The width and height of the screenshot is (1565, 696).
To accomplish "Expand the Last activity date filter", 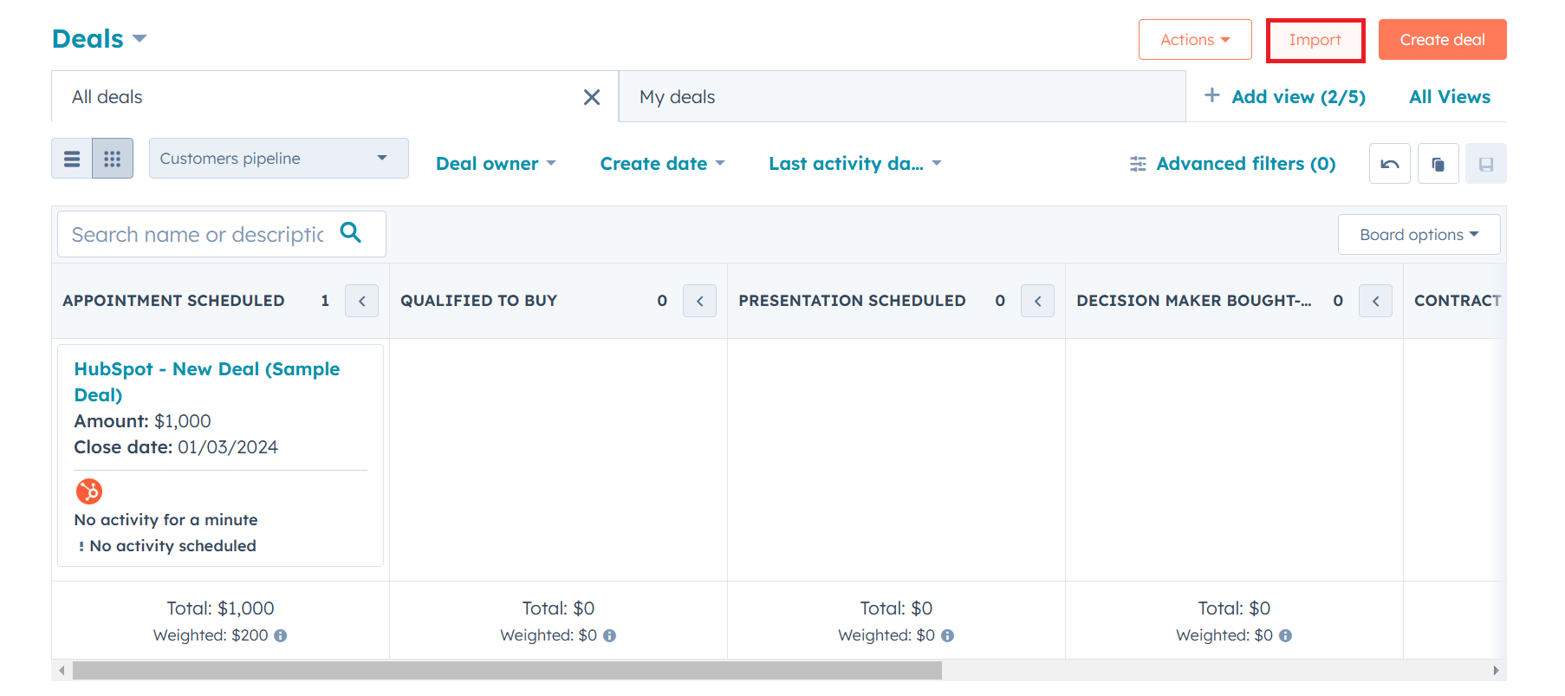I will 855,164.
